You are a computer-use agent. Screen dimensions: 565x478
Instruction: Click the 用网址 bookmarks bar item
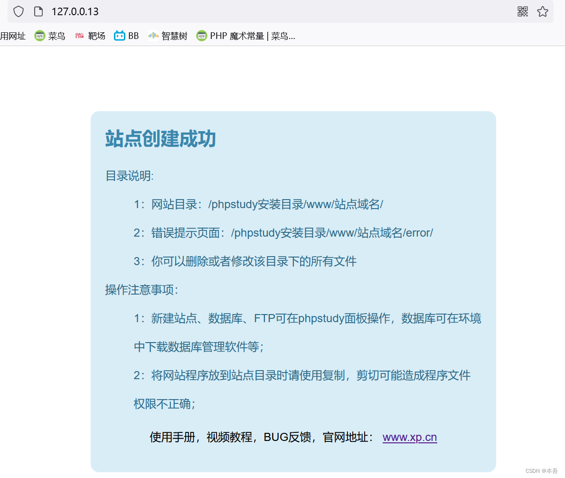tap(13, 36)
